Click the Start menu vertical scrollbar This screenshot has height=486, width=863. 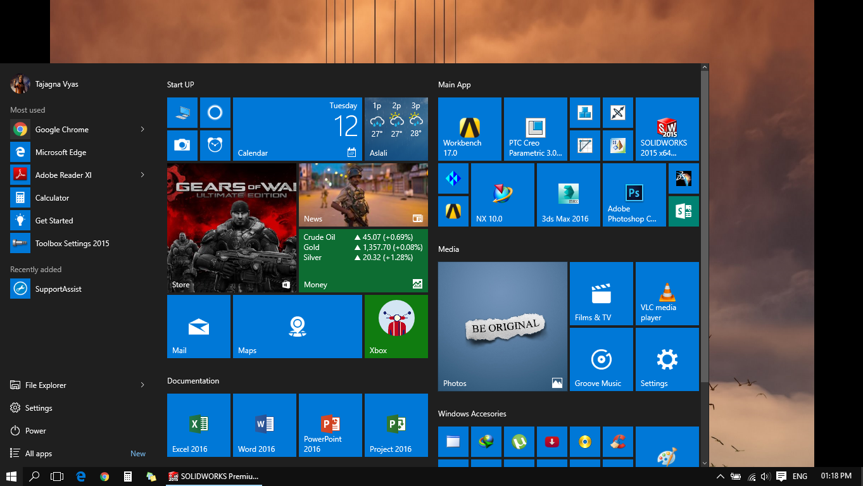pos(705,228)
